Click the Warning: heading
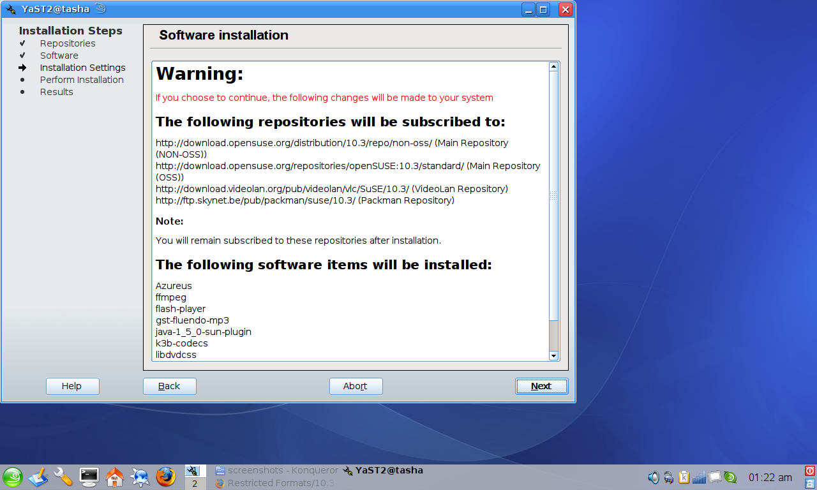 200,74
